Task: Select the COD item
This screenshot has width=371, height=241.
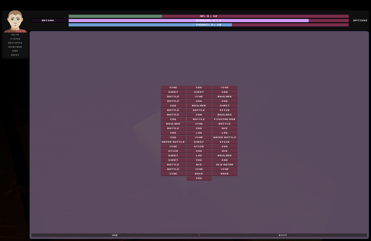Action: 199,115
